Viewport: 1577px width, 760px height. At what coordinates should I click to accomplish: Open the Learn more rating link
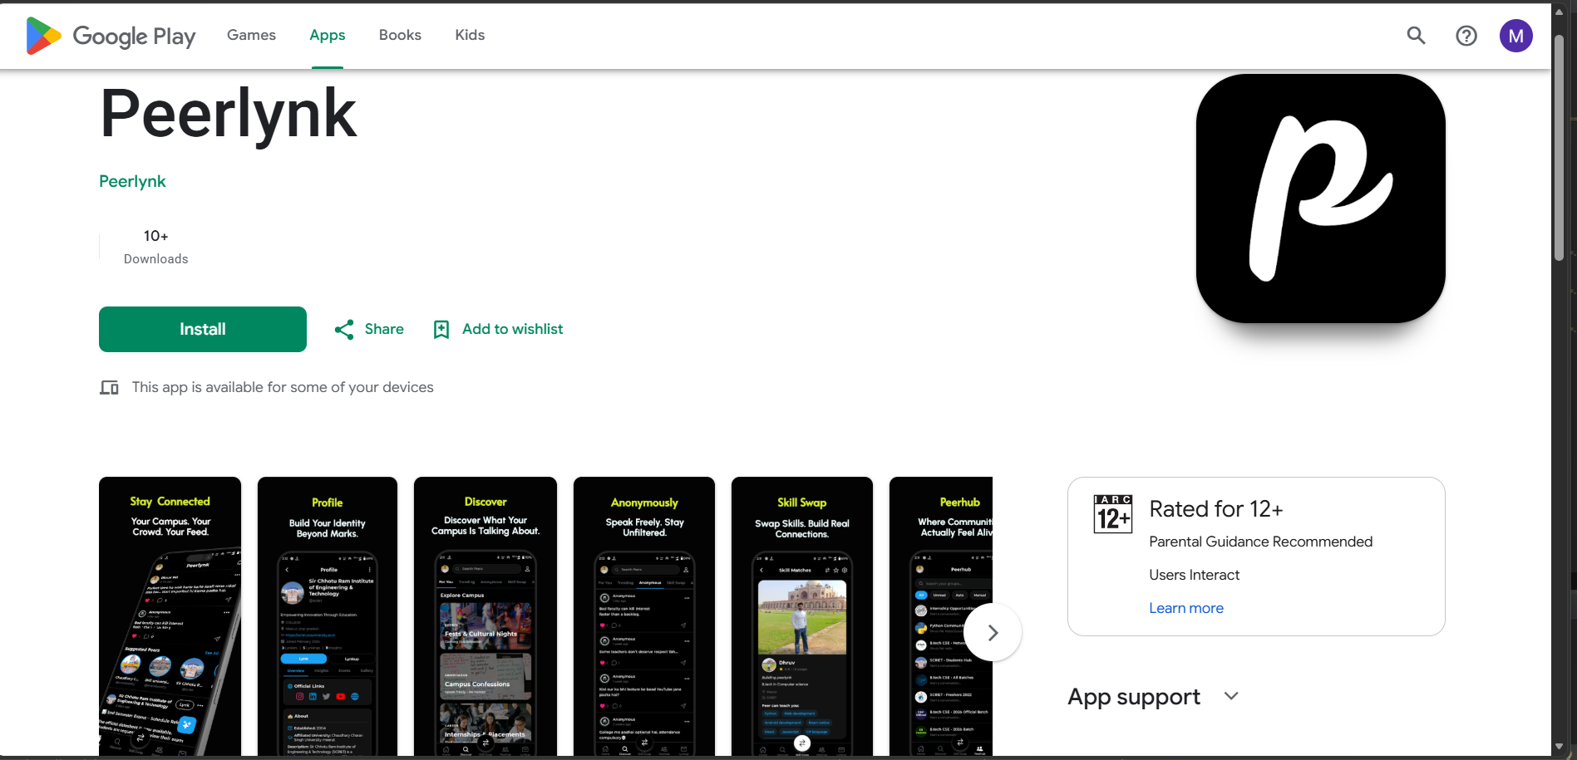1186,608
